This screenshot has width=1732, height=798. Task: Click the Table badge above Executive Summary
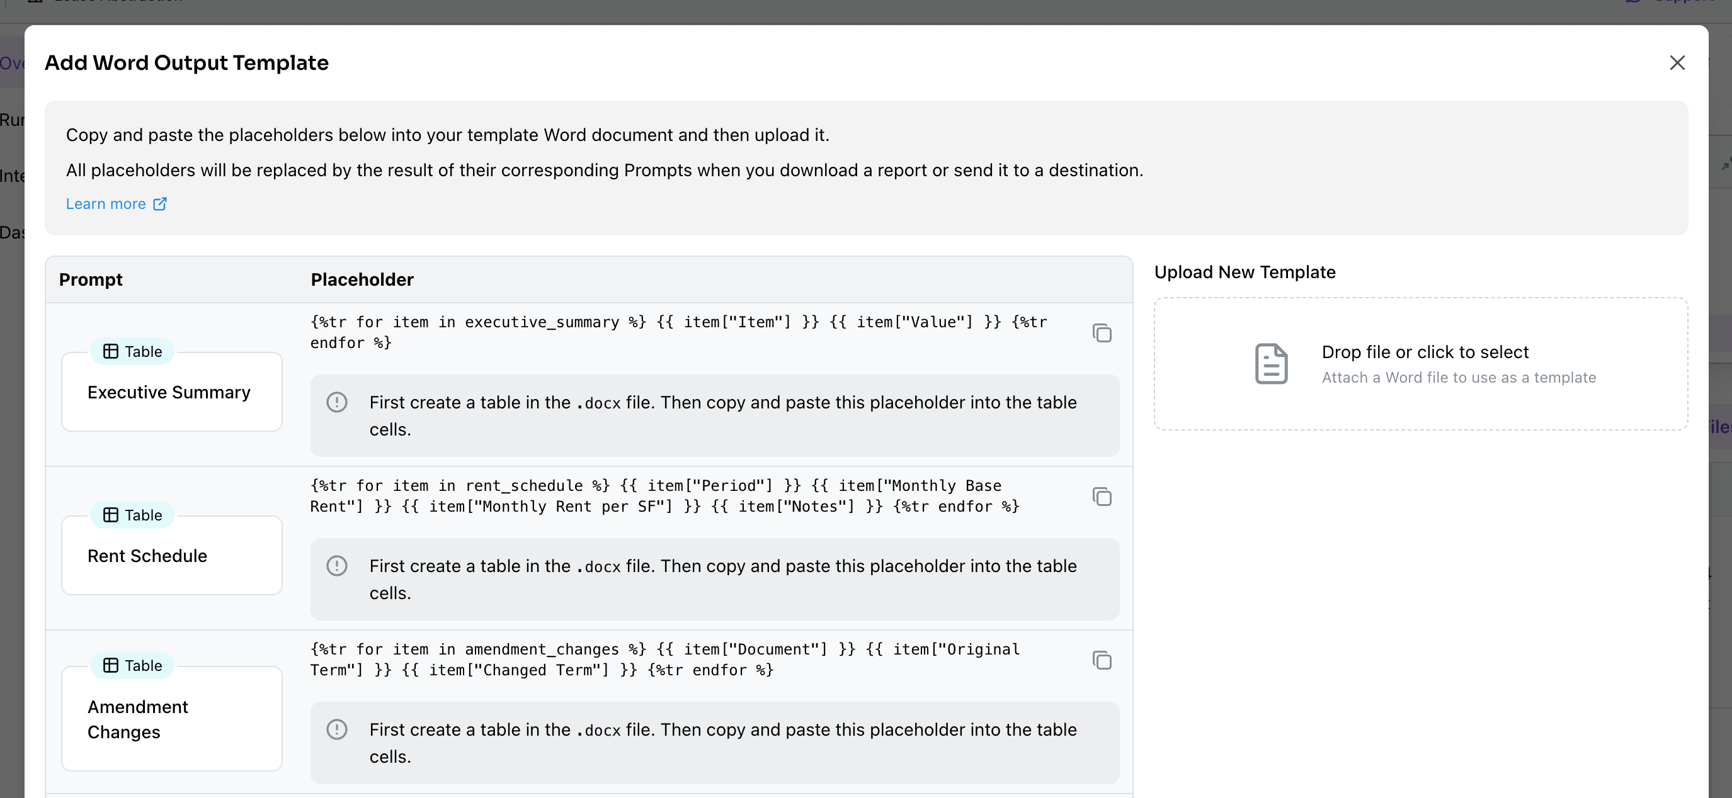point(132,351)
